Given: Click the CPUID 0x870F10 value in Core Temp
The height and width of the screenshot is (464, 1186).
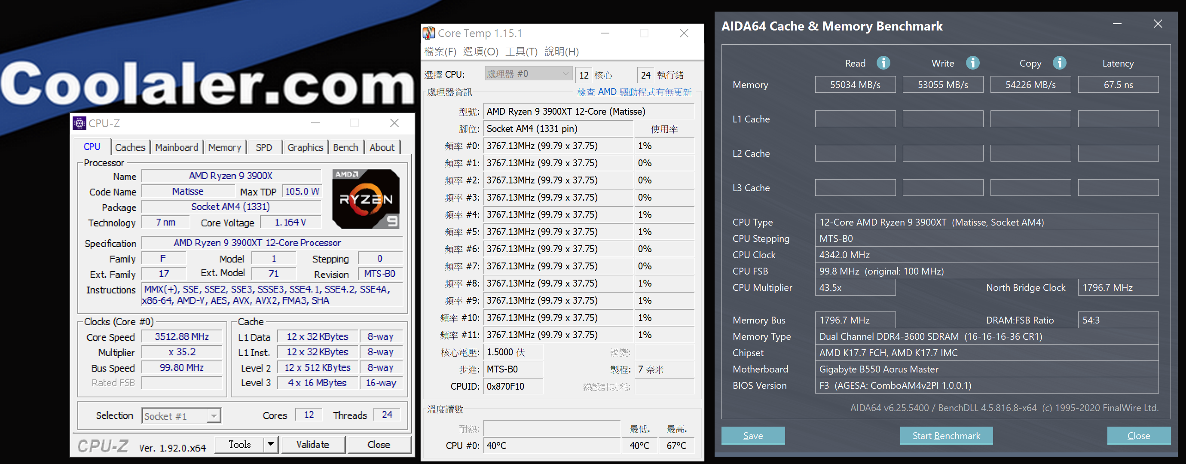Looking at the screenshot, I should (513, 387).
